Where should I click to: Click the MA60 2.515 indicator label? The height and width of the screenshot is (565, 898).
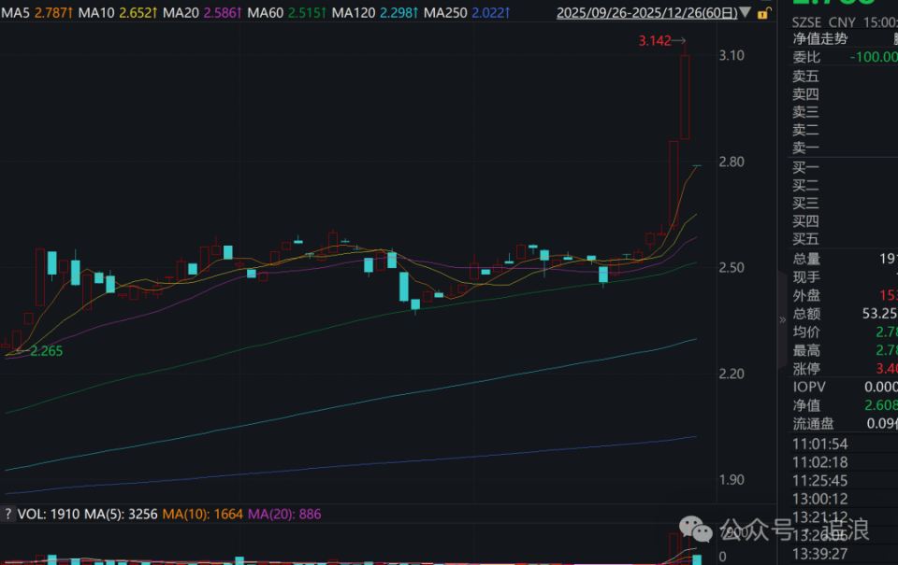tap(286, 12)
